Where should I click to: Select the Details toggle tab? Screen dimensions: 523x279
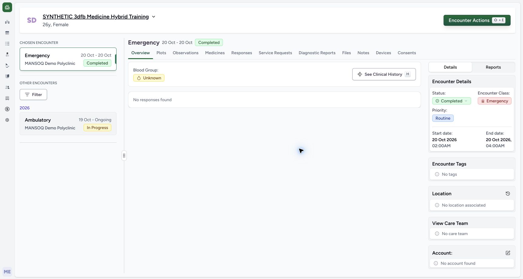click(450, 67)
